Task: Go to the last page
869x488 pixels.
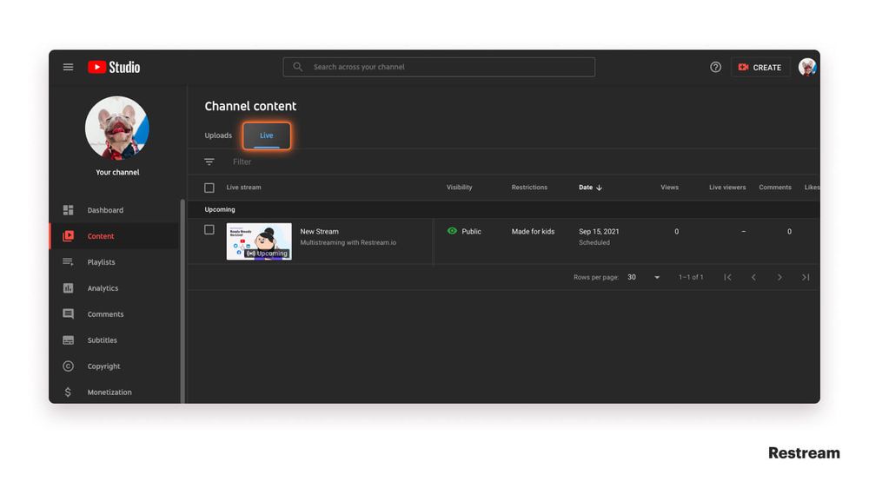Action: (x=806, y=277)
